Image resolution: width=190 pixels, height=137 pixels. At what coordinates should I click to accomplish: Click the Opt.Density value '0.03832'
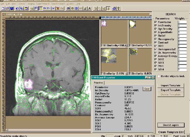click(129, 93)
